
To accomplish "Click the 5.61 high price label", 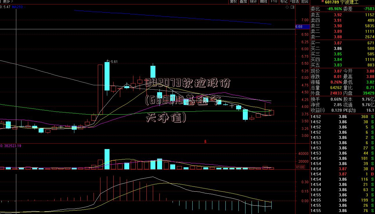I will [x=114, y=61].
